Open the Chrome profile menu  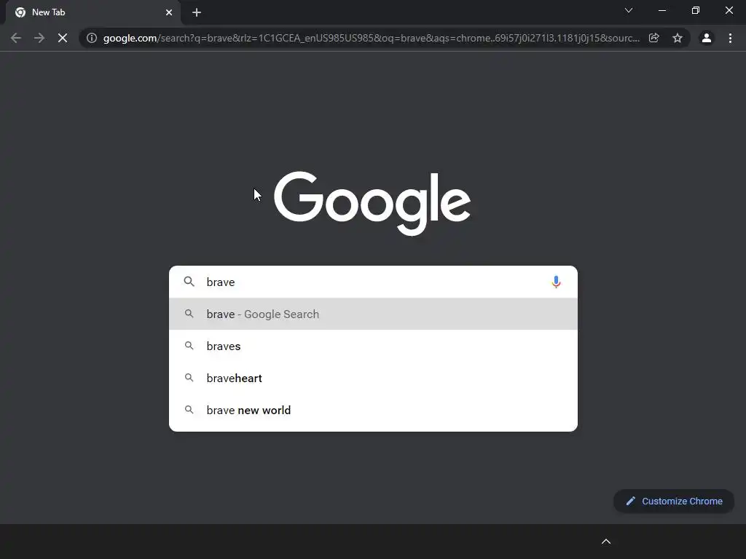coord(707,38)
